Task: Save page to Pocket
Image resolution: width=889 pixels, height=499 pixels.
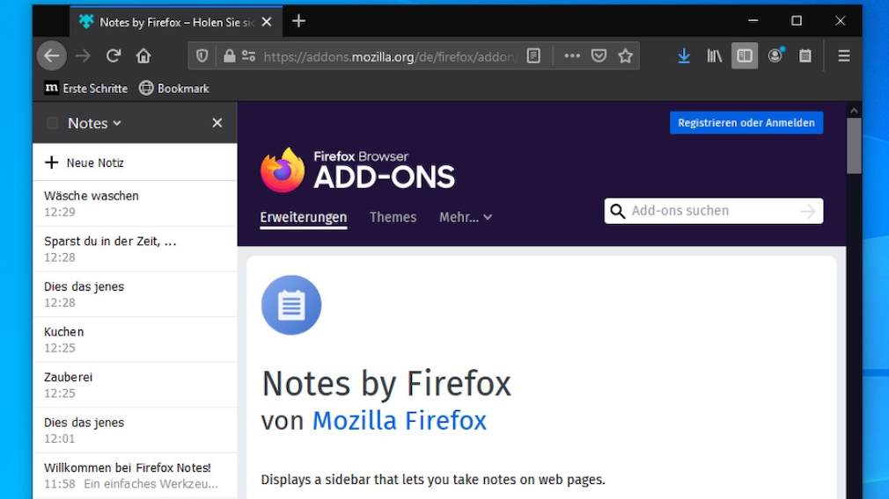Action: pos(599,55)
